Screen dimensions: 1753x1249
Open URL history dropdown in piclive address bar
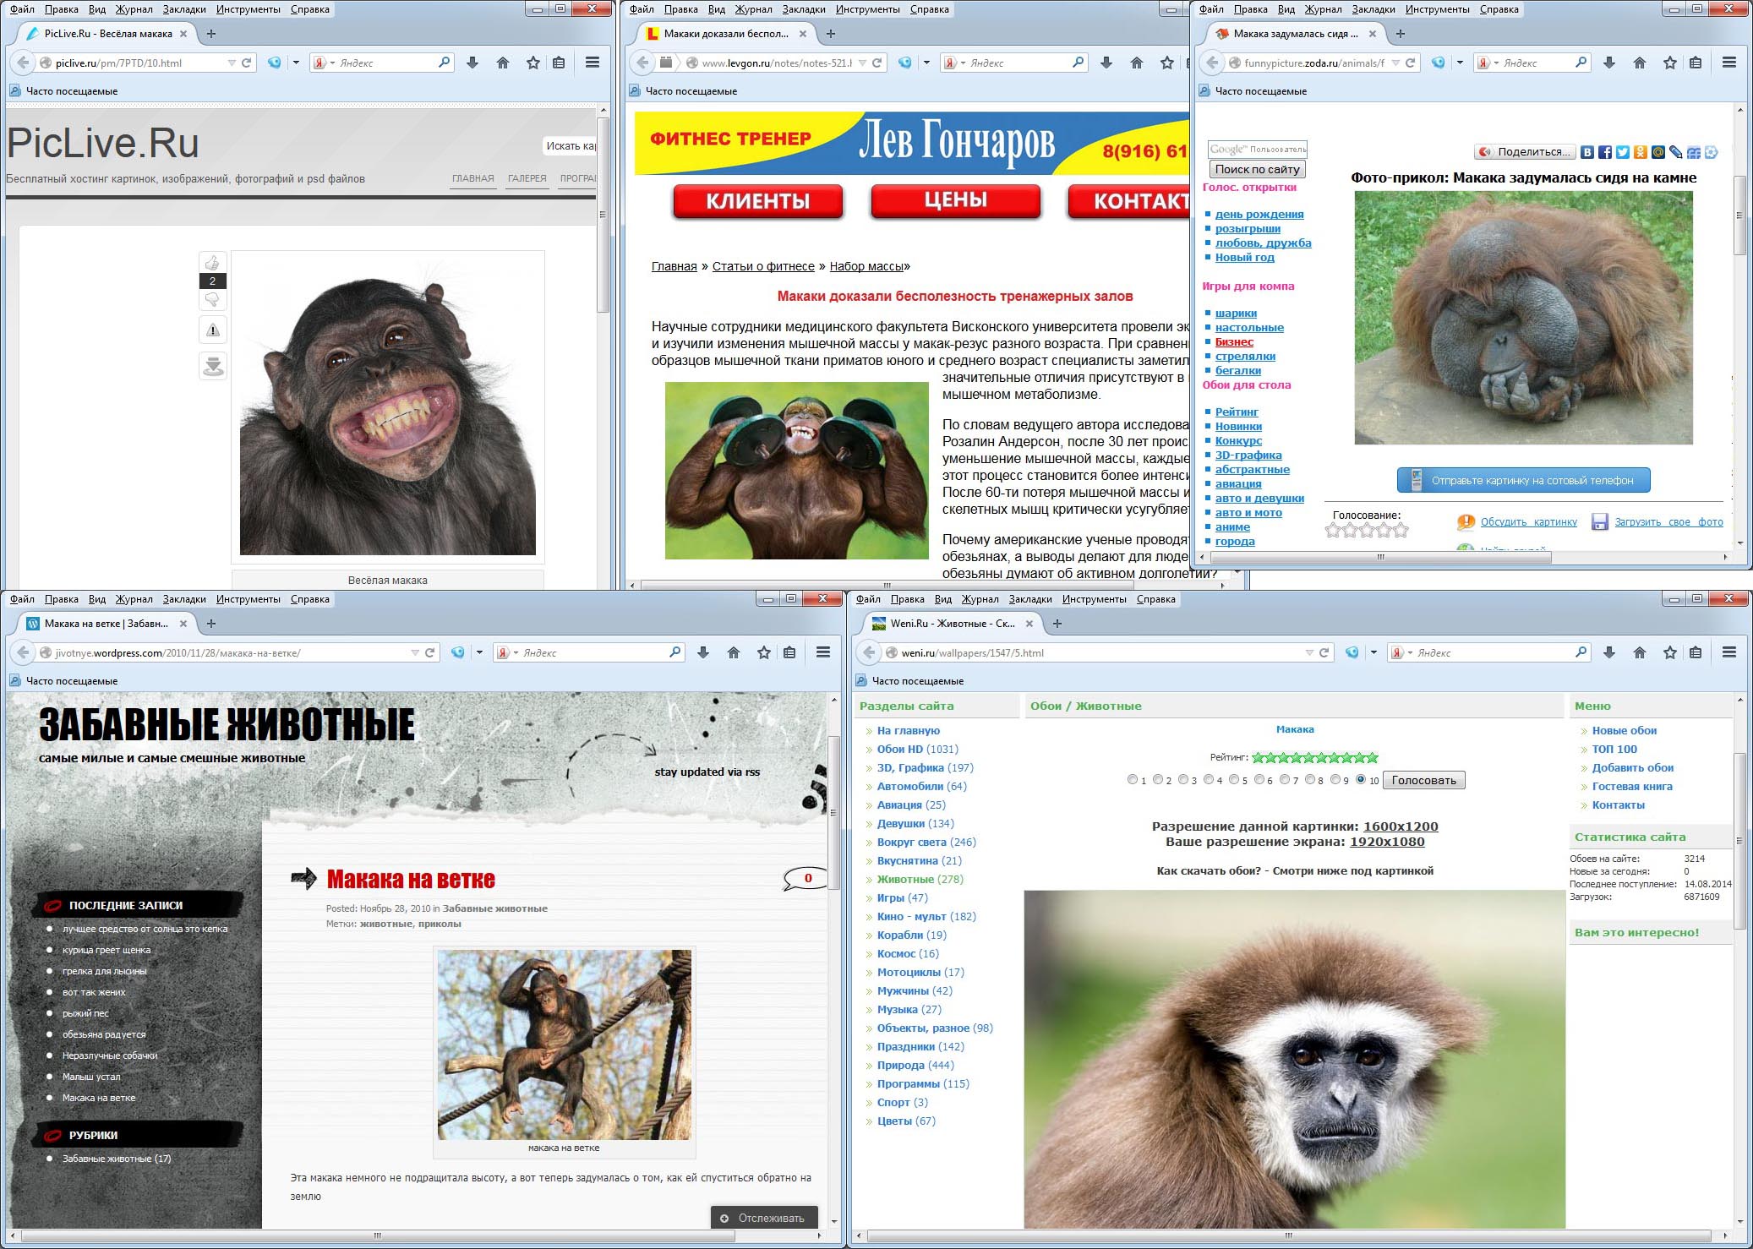click(232, 63)
